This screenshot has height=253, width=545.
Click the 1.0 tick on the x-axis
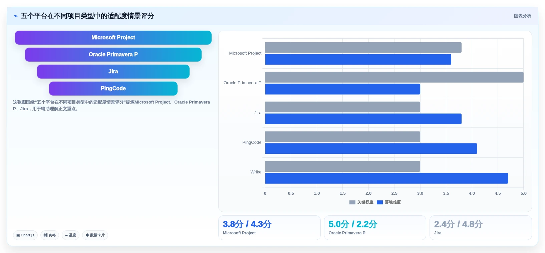[x=317, y=193]
